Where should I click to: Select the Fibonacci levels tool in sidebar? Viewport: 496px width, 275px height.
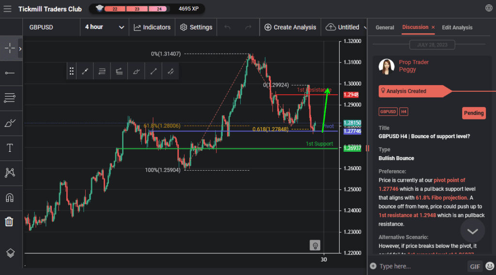click(10, 98)
